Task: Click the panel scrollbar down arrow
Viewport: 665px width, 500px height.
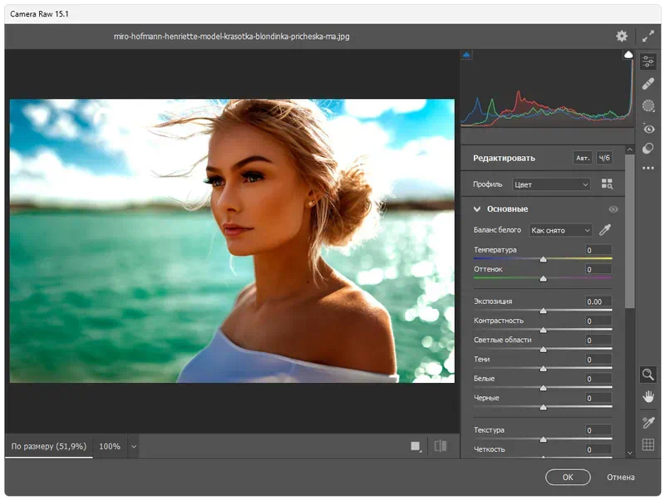Action: pyautogui.click(x=630, y=453)
